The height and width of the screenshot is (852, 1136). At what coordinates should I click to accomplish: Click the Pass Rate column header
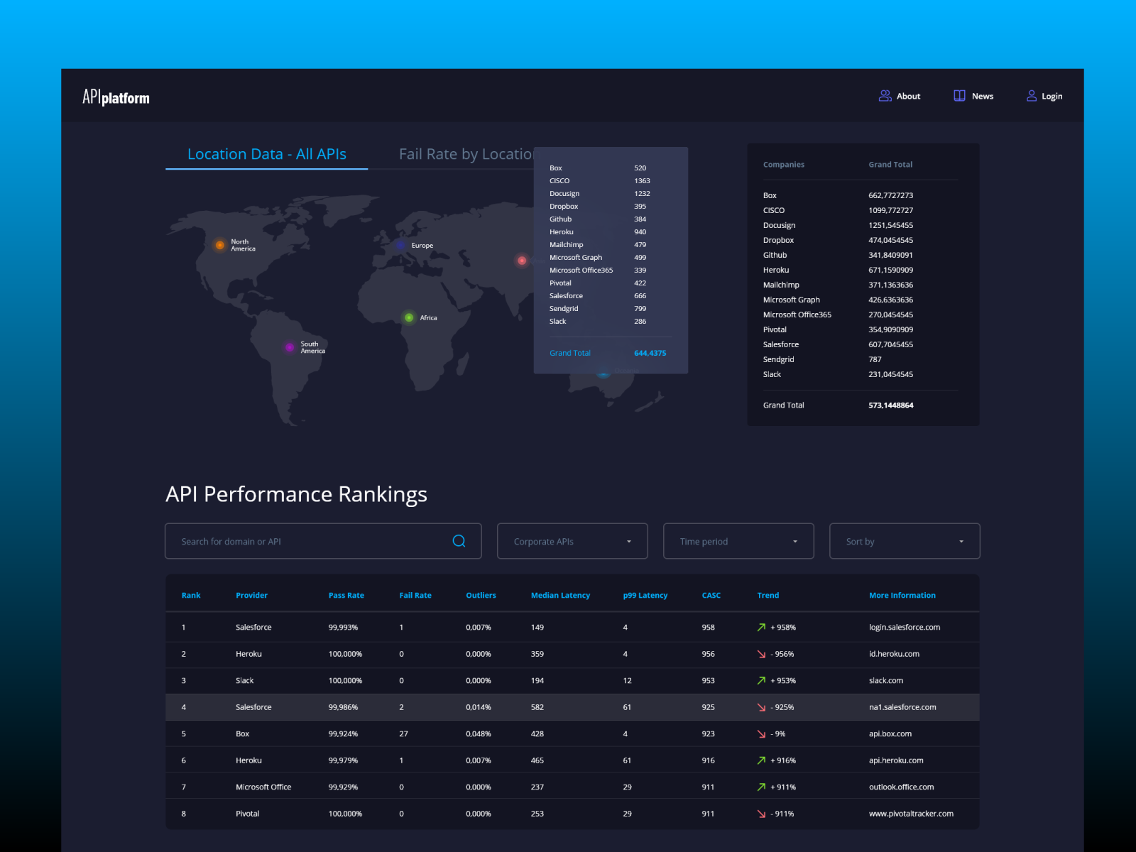(x=346, y=595)
